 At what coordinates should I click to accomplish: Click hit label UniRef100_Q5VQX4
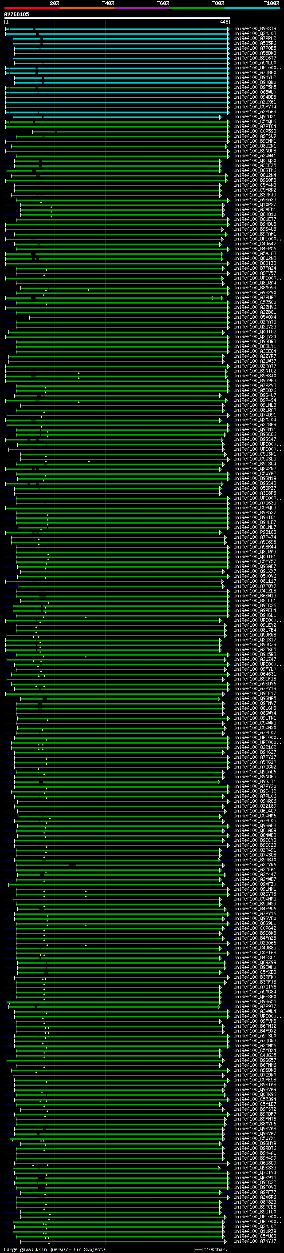(x=255, y=317)
